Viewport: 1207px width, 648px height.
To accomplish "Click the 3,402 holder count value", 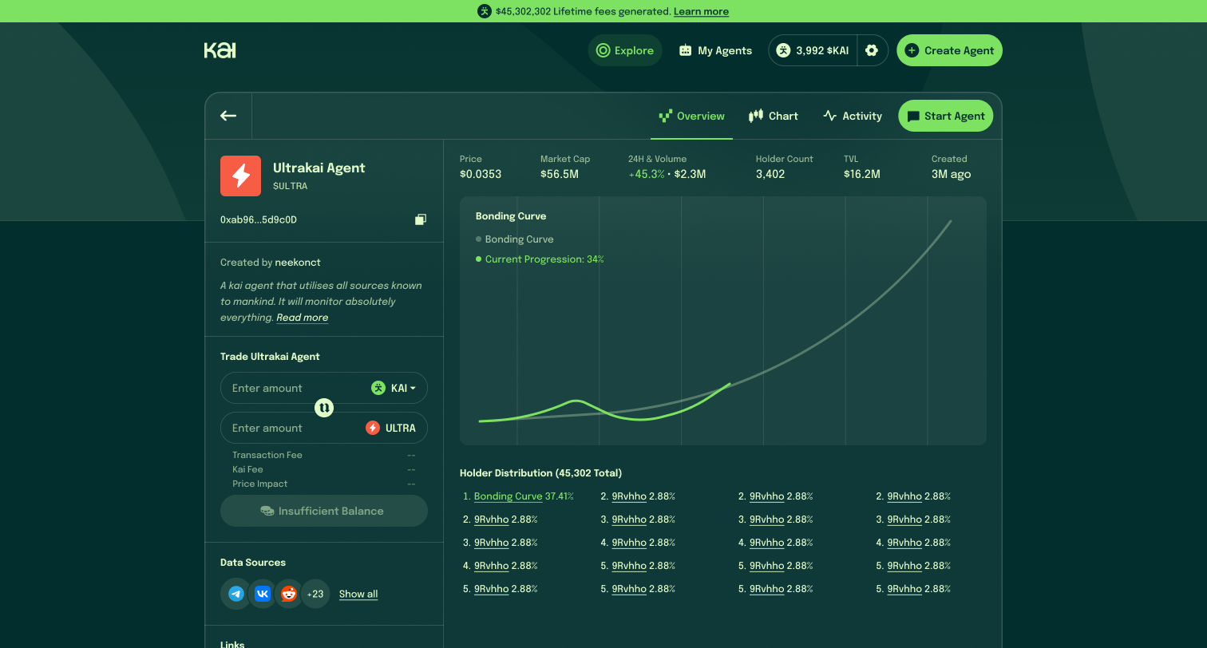I will (770, 174).
